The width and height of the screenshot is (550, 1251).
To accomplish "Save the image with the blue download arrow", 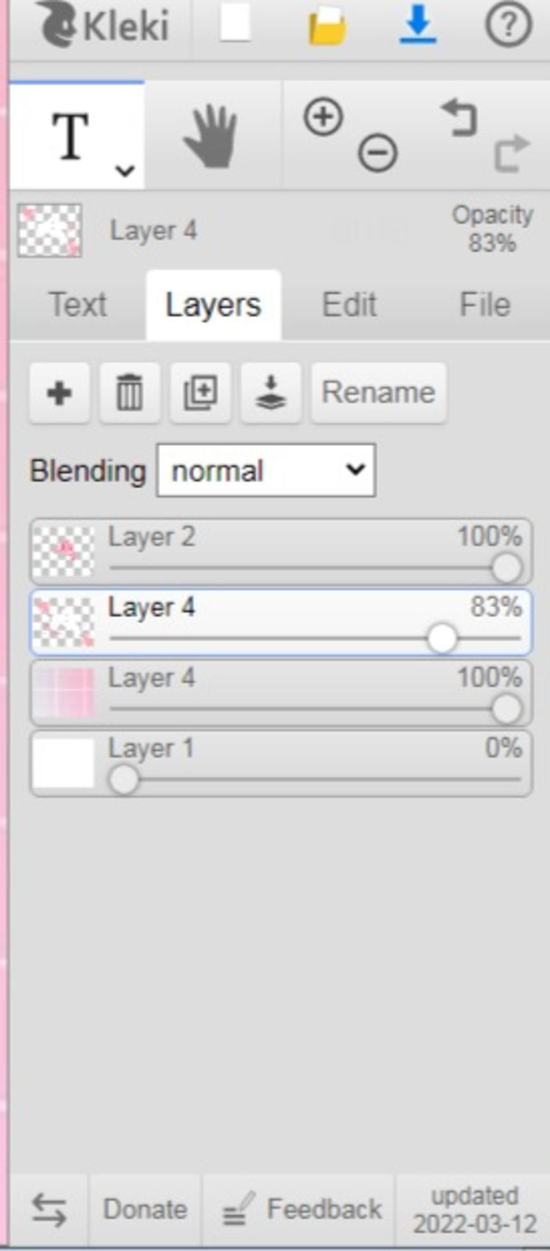I will coord(418,25).
